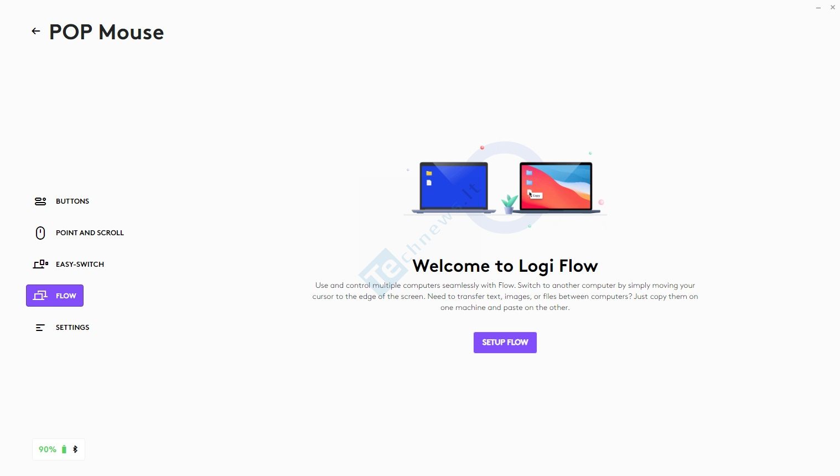The height and width of the screenshot is (476, 840).
Task: Click the SETUP FLOW button
Action: click(505, 343)
